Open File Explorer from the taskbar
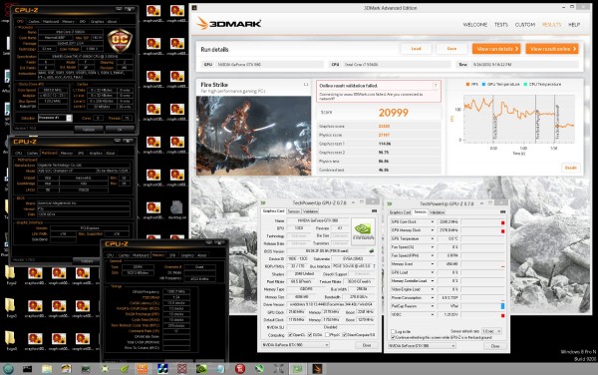 pos(47,369)
